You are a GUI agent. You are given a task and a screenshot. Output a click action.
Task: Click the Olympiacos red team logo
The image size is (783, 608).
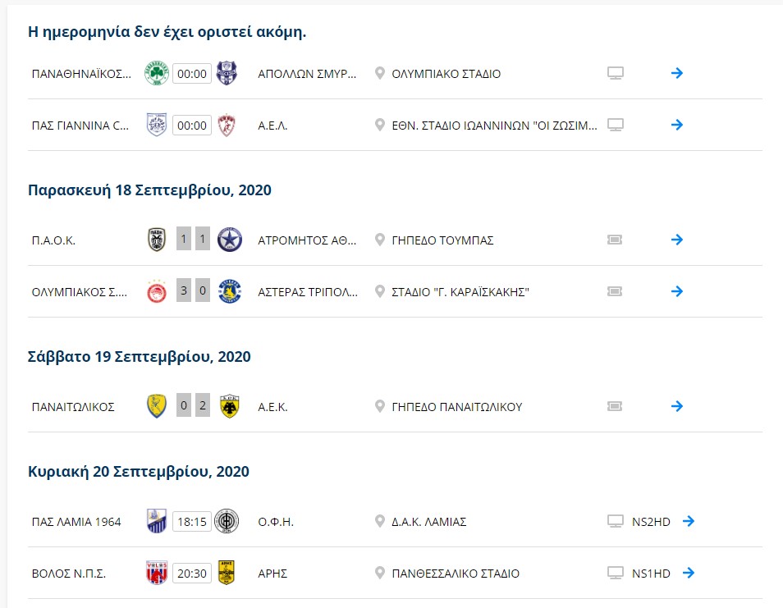pos(157,291)
